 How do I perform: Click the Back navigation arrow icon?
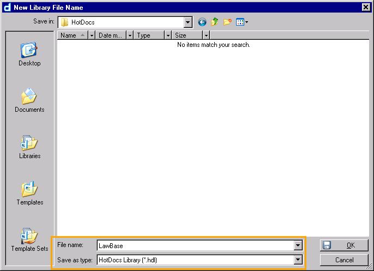tap(202, 22)
